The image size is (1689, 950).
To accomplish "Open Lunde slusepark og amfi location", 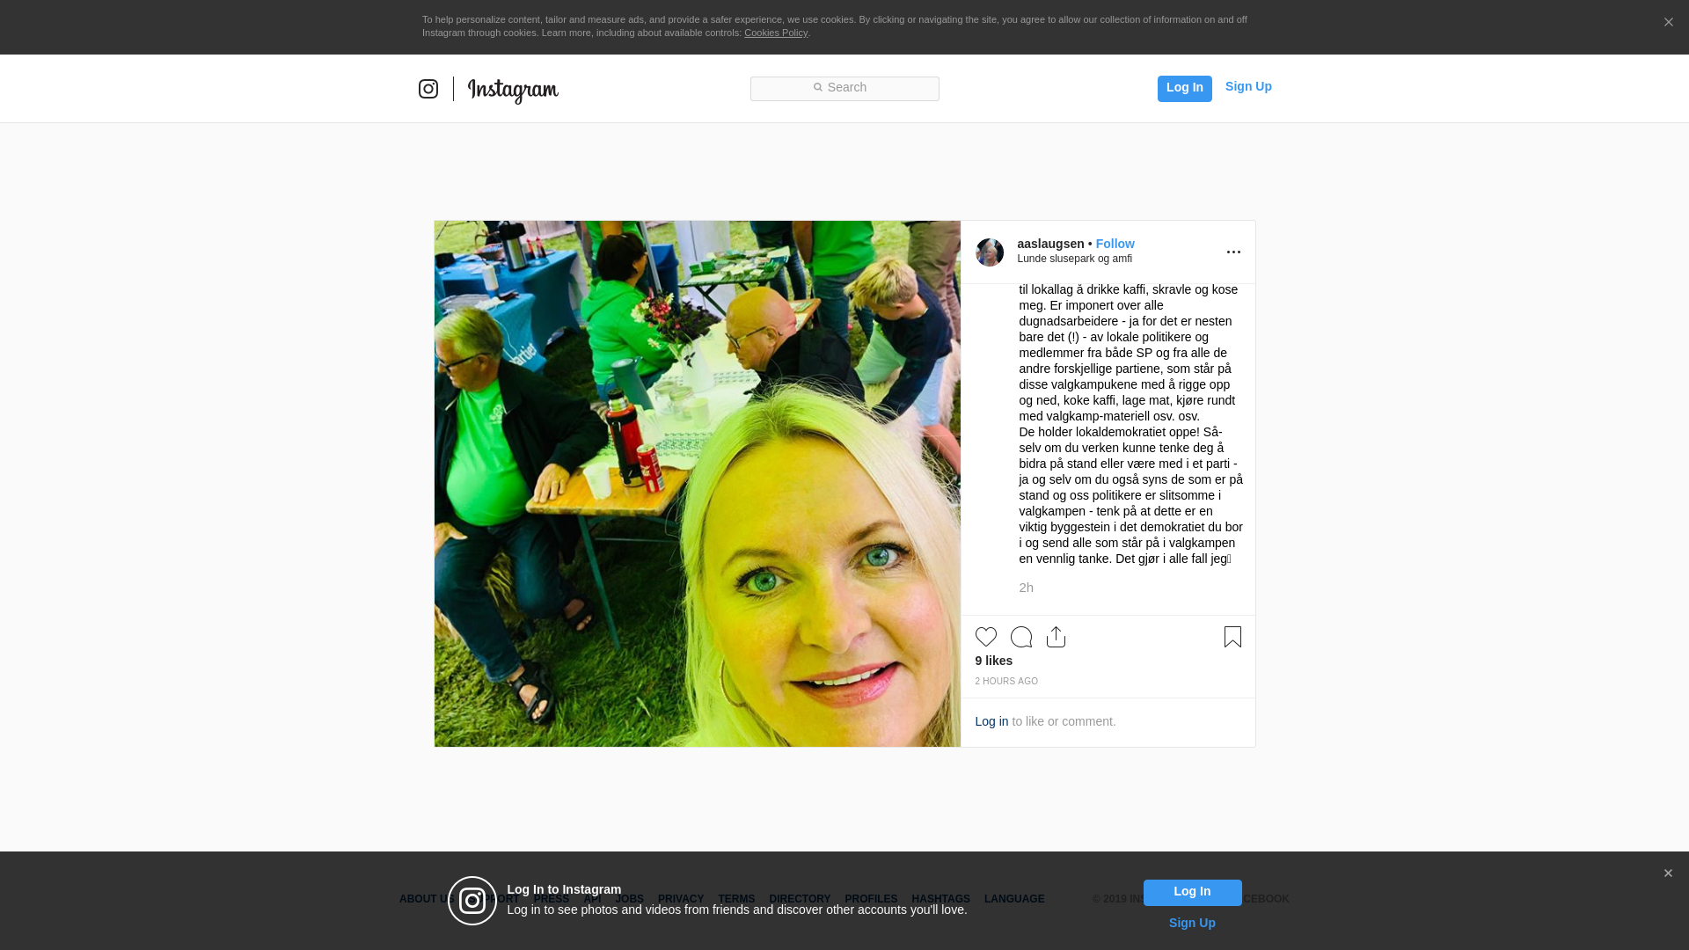I will (x=1074, y=259).
